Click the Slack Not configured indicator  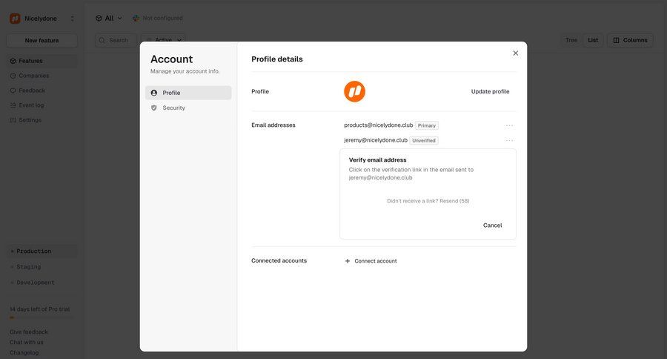coord(157,18)
